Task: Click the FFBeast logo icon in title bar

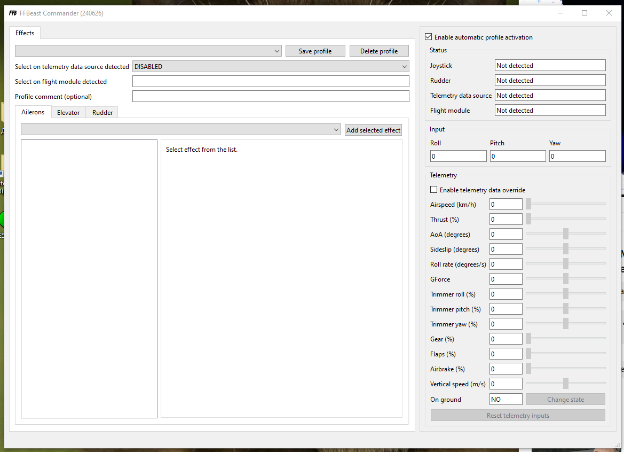Action: 13,13
